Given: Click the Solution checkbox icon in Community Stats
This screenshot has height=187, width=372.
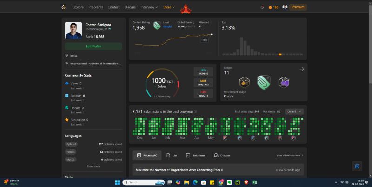Looking at the screenshot, I should (66, 96).
